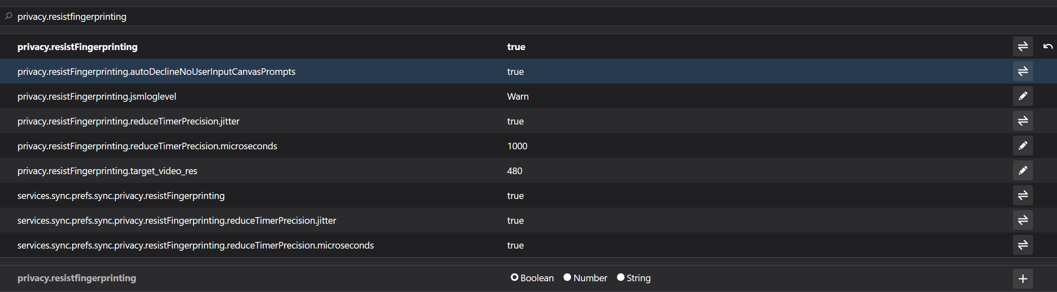Toggle services.sync.prefs.sync.privacy.resistFingerprinting preference
Viewport: 1057px width, 292px height.
[1023, 195]
